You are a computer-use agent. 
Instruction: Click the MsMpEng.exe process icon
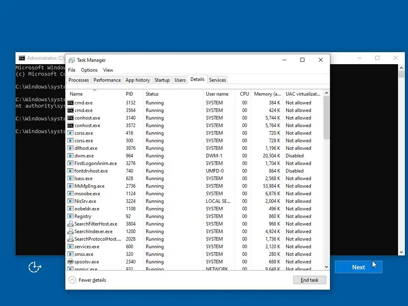[x=70, y=186]
